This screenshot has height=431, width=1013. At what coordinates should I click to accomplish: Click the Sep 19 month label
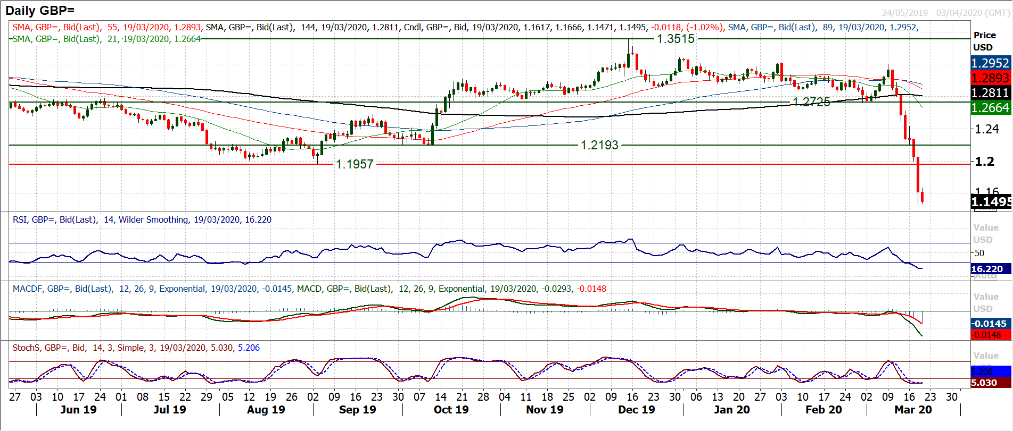tap(357, 410)
